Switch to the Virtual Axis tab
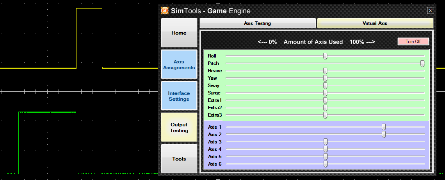The image size is (445, 180). click(375, 23)
